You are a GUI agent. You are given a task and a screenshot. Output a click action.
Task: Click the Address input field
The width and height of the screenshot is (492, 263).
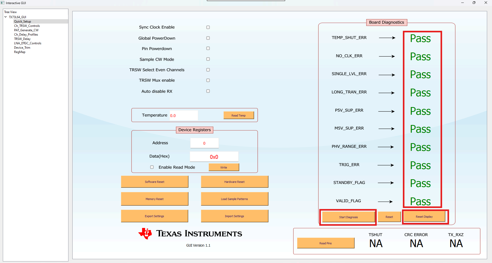point(204,143)
